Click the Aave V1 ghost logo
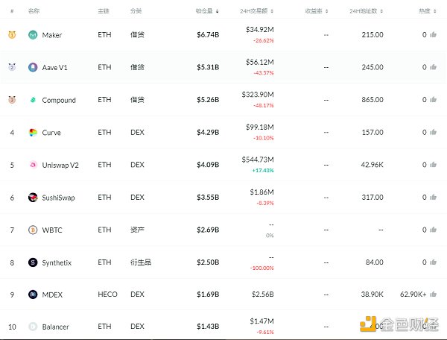 coord(33,68)
